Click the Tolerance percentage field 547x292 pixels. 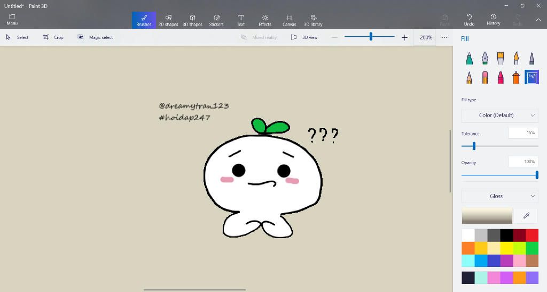523,133
